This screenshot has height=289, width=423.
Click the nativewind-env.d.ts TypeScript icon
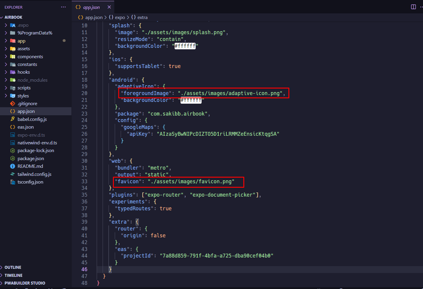click(13, 143)
